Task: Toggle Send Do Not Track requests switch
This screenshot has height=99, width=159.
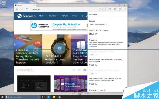Action: pos(91,34)
